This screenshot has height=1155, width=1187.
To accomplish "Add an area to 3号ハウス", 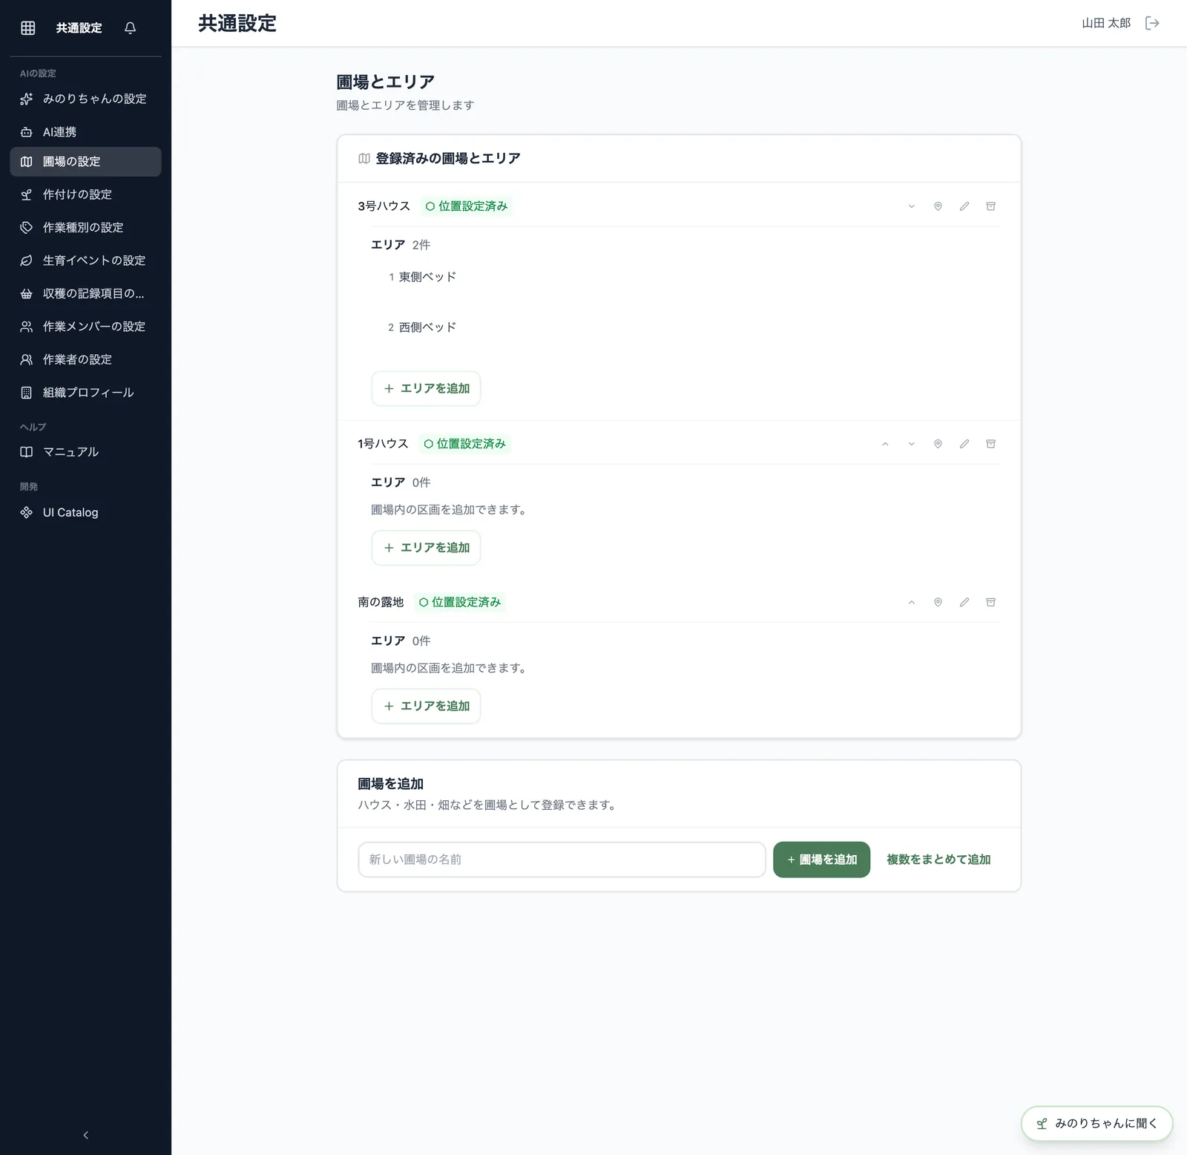I will [426, 388].
